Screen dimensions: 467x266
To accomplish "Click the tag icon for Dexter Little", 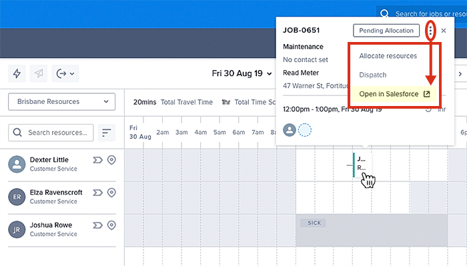I will click(97, 160).
